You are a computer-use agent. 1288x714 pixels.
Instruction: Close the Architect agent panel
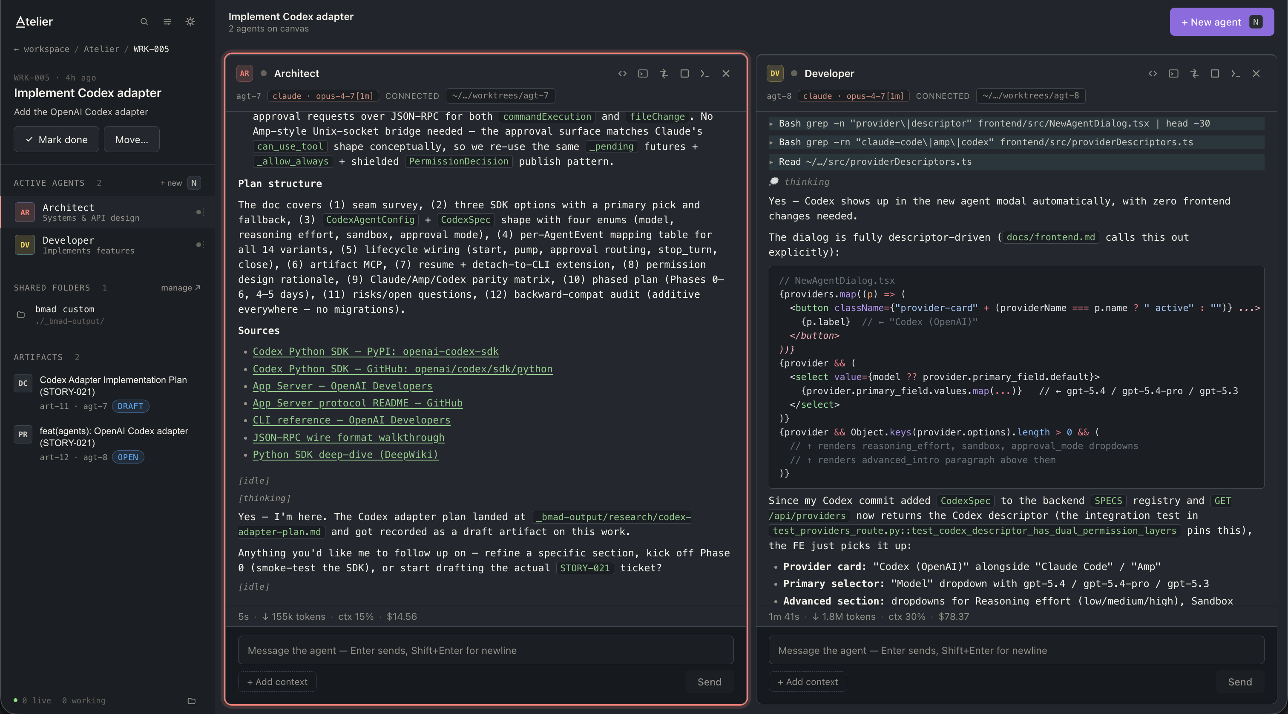point(726,74)
